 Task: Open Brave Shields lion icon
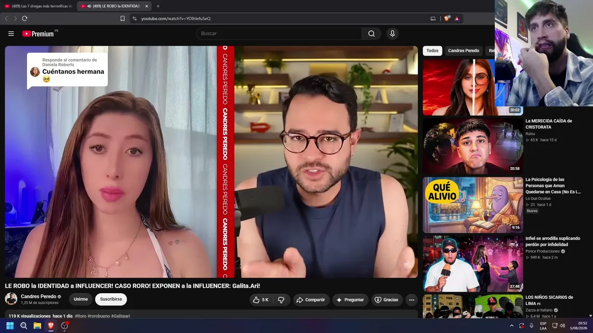(447, 18)
